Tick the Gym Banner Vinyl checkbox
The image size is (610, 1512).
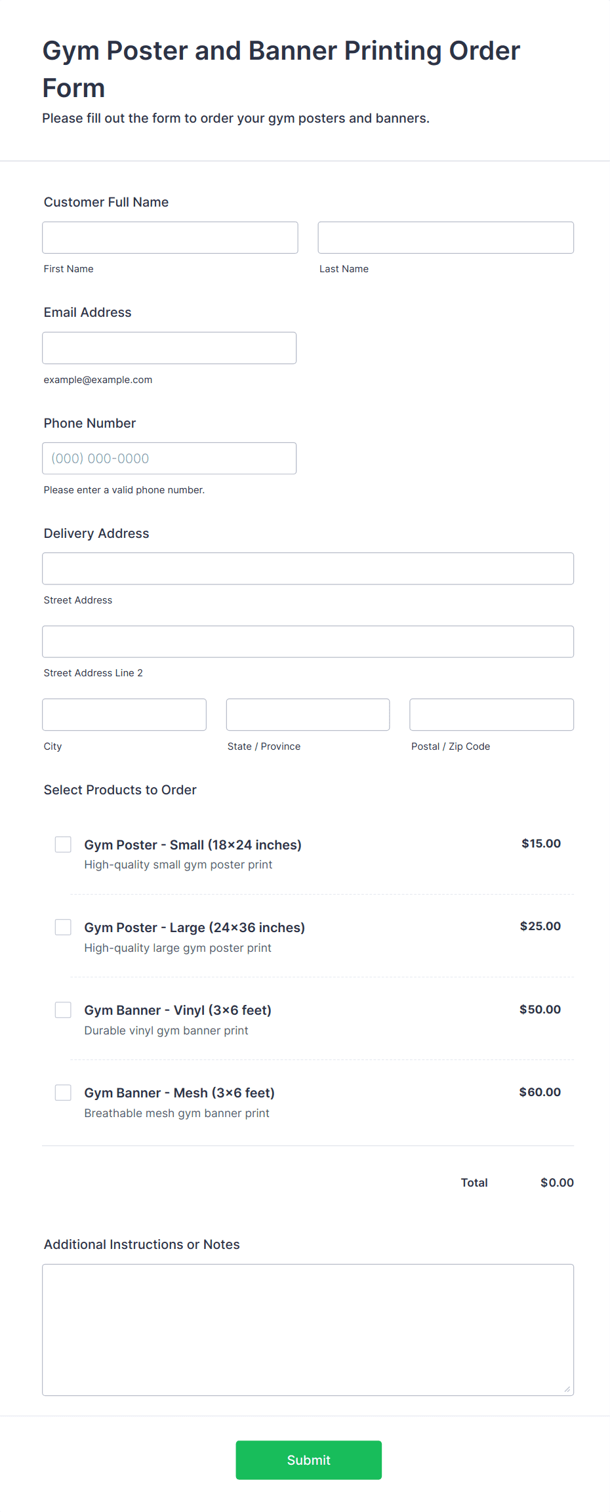click(63, 1010)
